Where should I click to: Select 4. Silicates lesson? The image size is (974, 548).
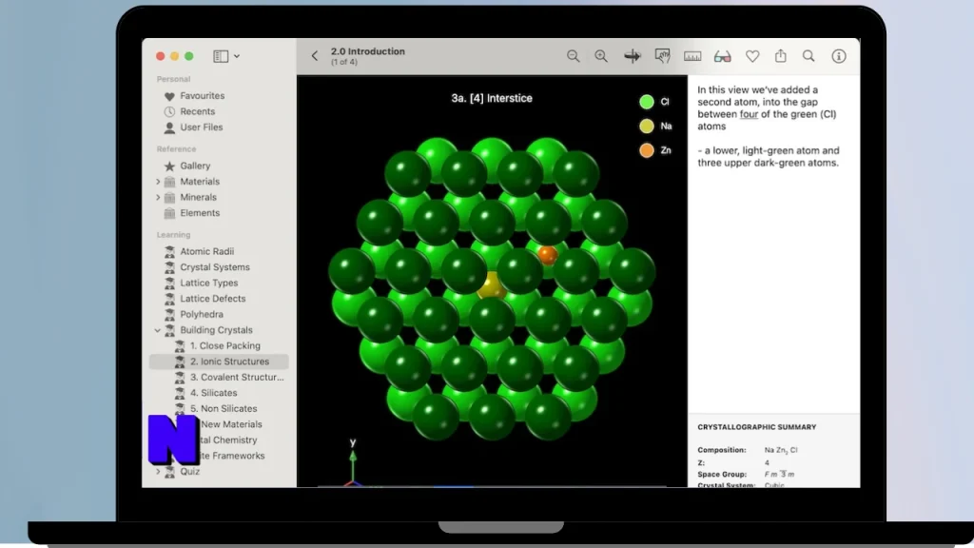pos(213,393)
